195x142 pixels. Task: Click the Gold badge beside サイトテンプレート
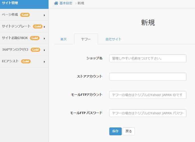38,26
